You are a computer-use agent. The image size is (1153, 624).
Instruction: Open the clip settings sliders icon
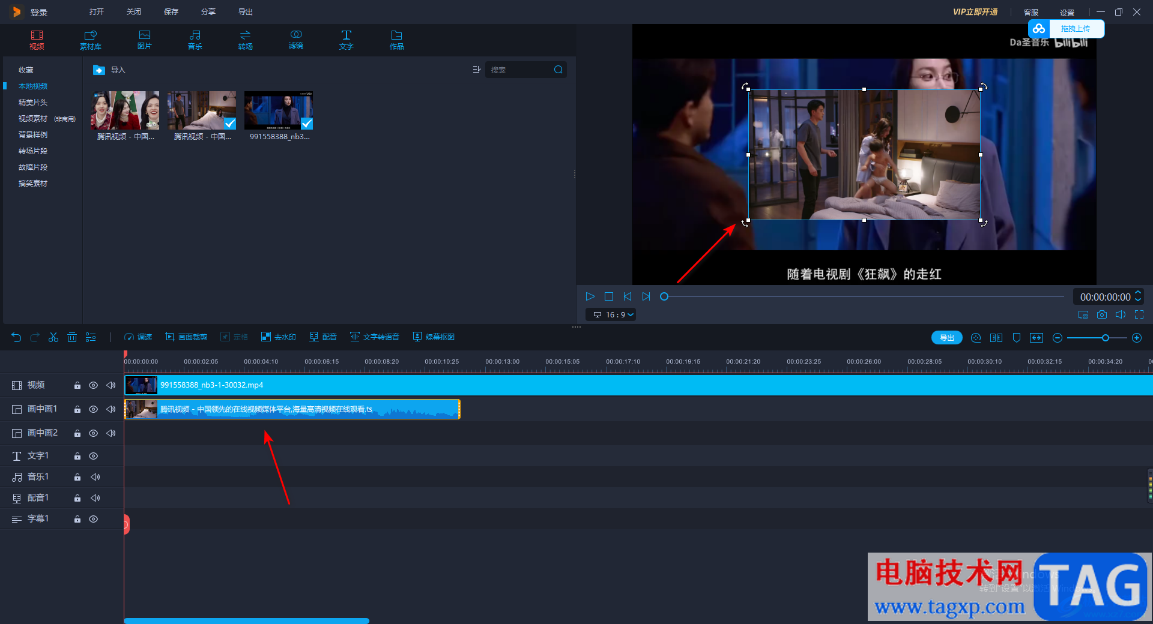(x=91, y=337)
